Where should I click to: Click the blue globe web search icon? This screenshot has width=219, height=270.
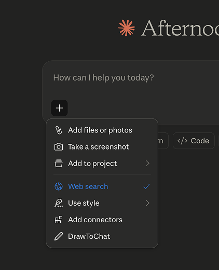[59, 186]
